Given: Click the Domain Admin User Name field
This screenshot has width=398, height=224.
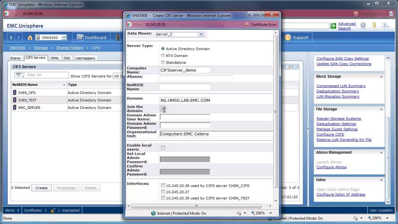Looking at the screenshot, I should [x=185, y=117].
